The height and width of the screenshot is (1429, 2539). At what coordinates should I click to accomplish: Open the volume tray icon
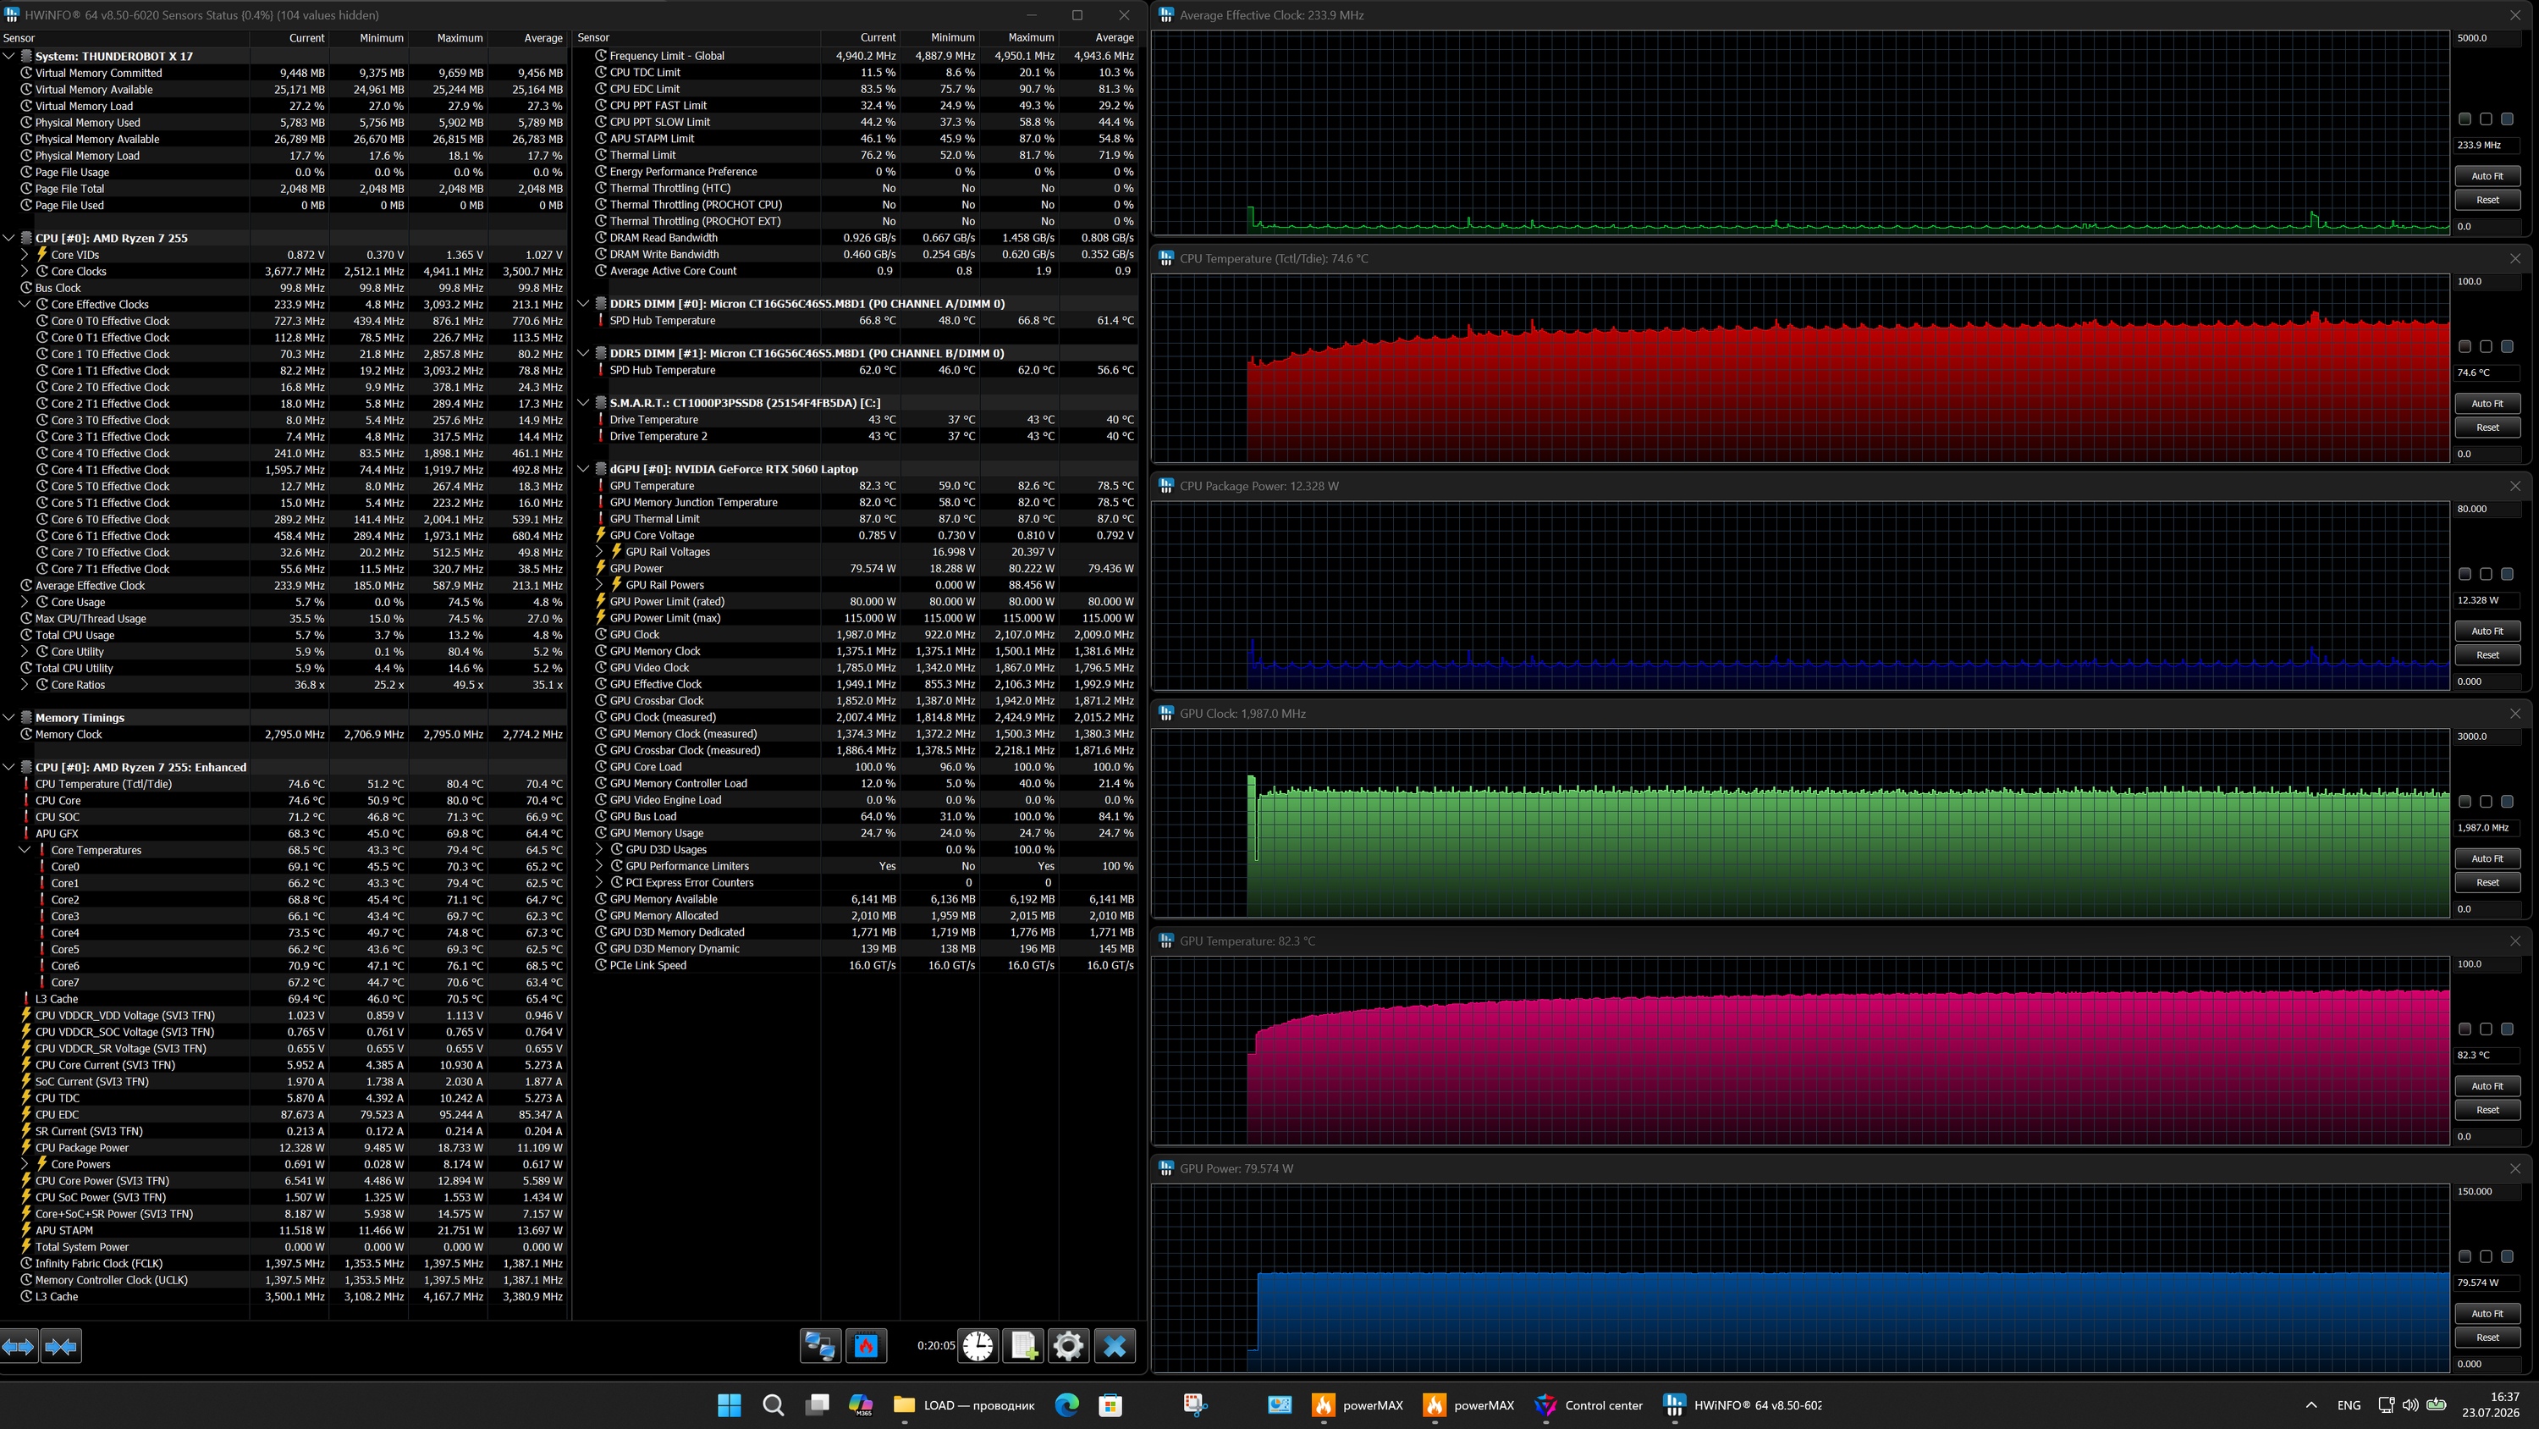click(x=2411, y=1405)
